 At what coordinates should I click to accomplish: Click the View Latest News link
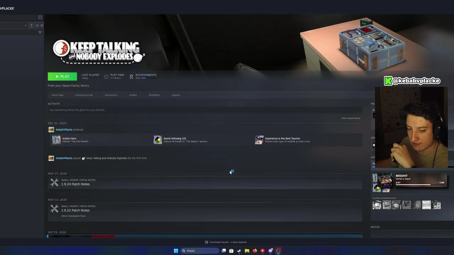(x=350, y=118)
